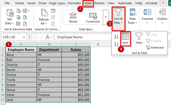Click the greyed Properties icon

53,17
